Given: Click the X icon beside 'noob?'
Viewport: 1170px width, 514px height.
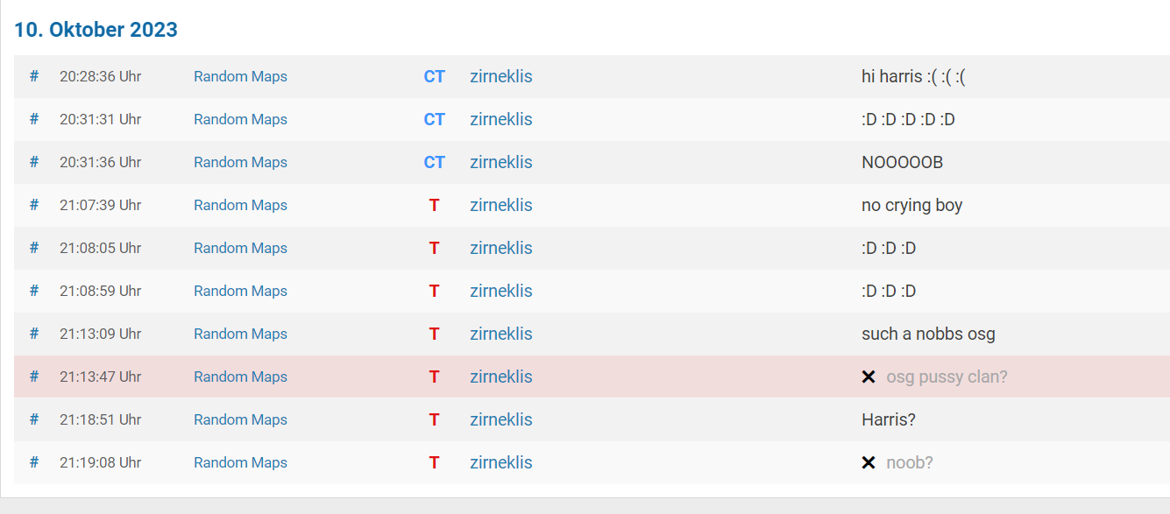Looking at the screenshot, I should pyautogui.click(x=869, y=462).
